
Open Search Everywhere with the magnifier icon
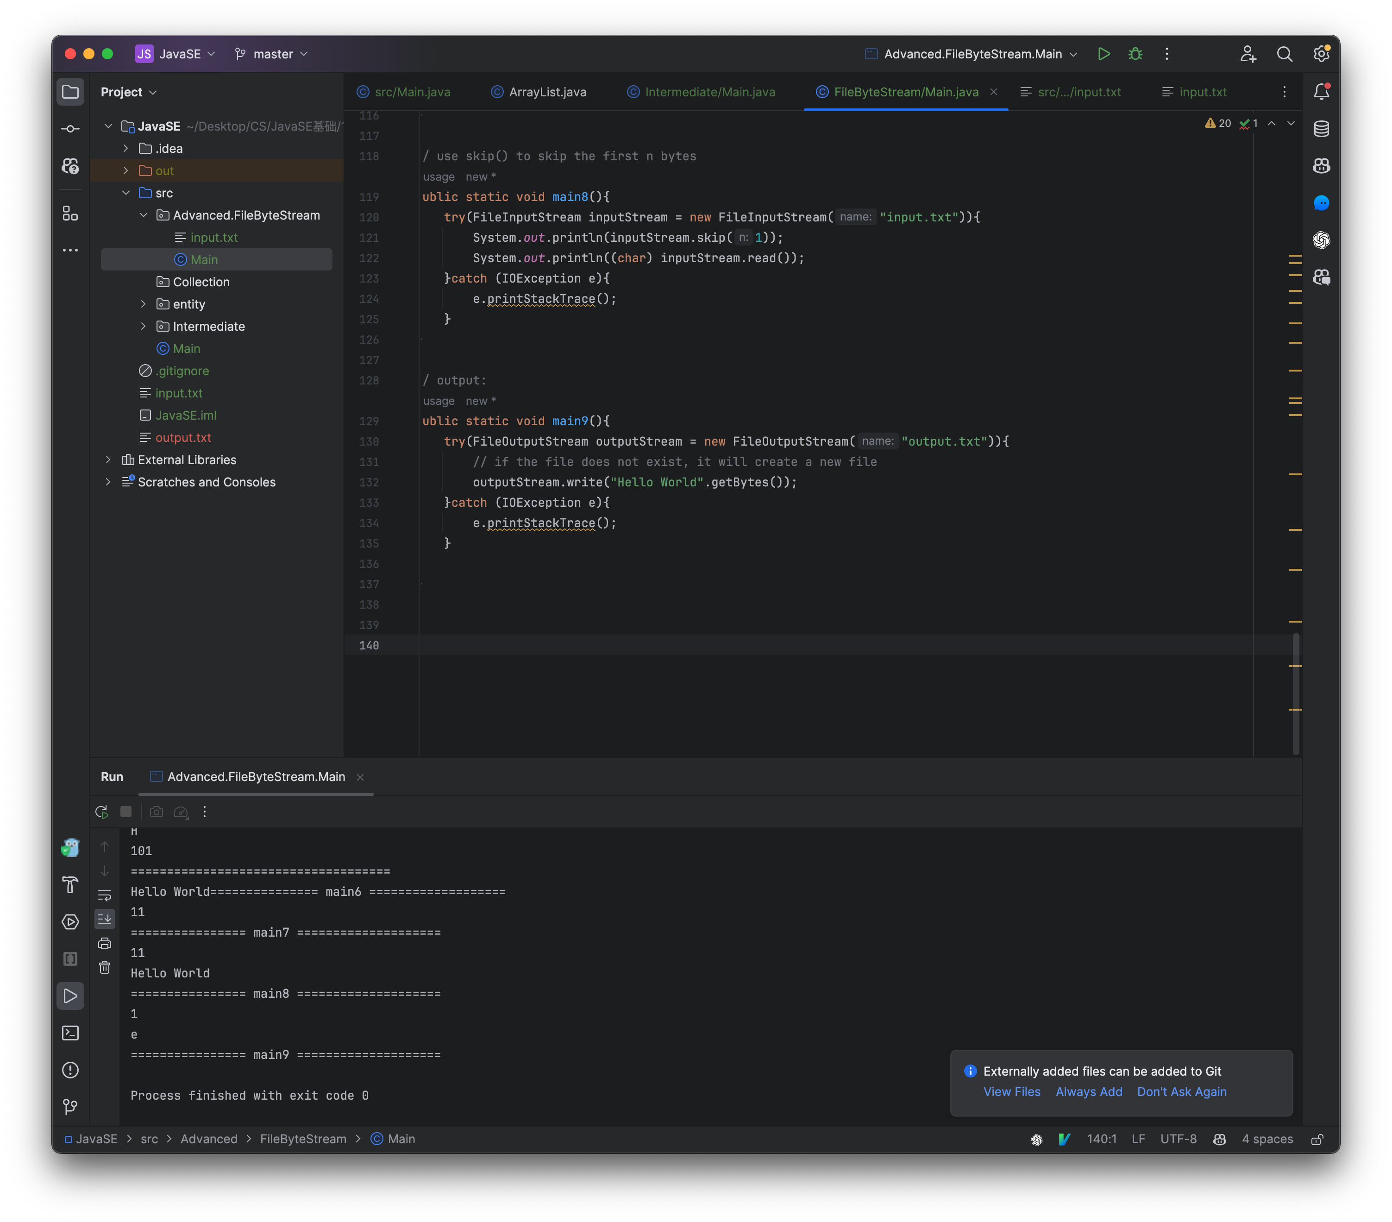pos(1285,54)
